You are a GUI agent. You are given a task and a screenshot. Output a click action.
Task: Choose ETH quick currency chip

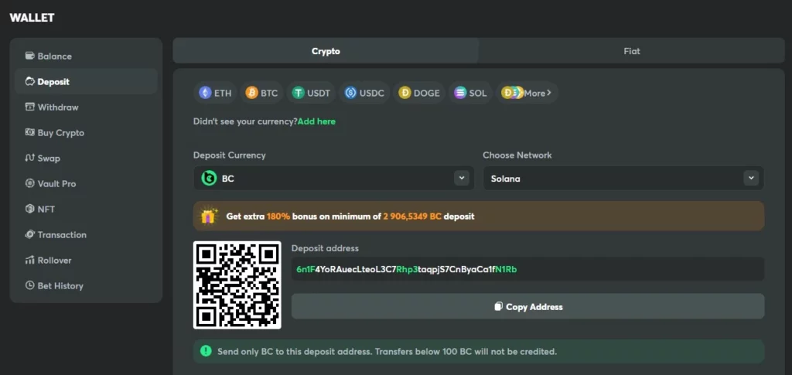pyautogui.click(x=215, y=93)
